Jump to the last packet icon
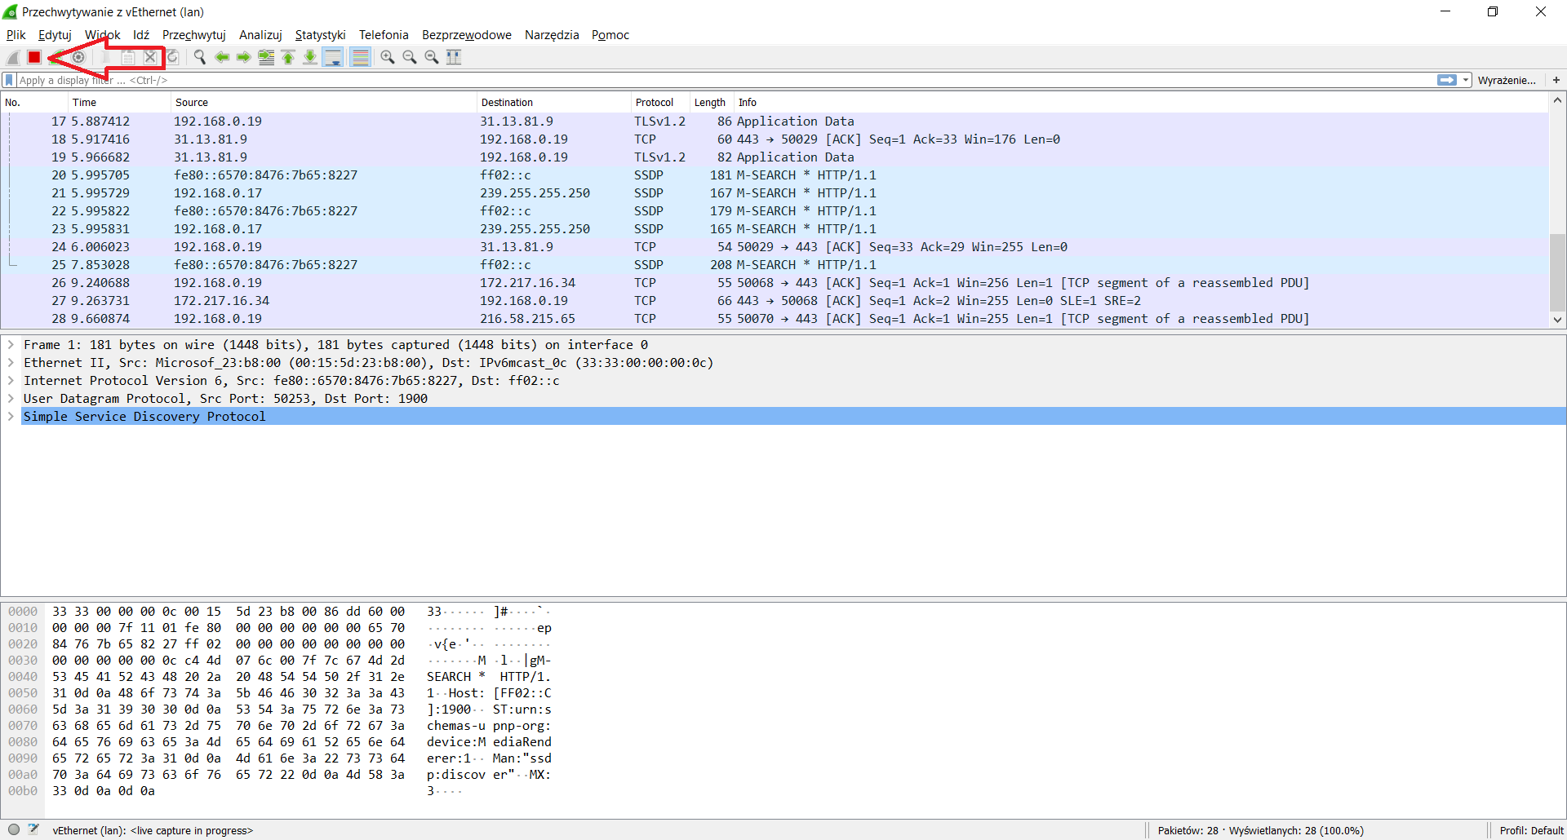 pos(310,57)
